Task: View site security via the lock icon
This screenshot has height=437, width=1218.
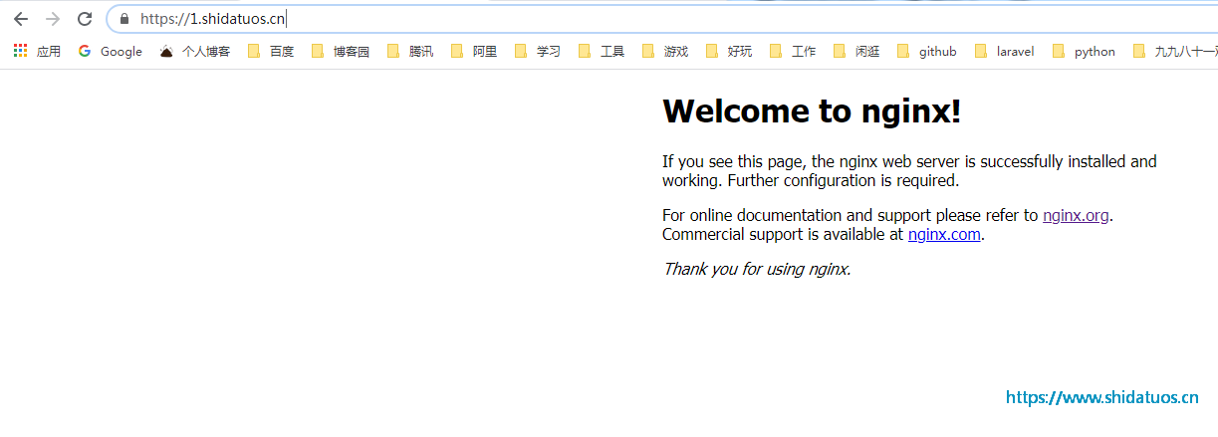Action: [124, 19]
